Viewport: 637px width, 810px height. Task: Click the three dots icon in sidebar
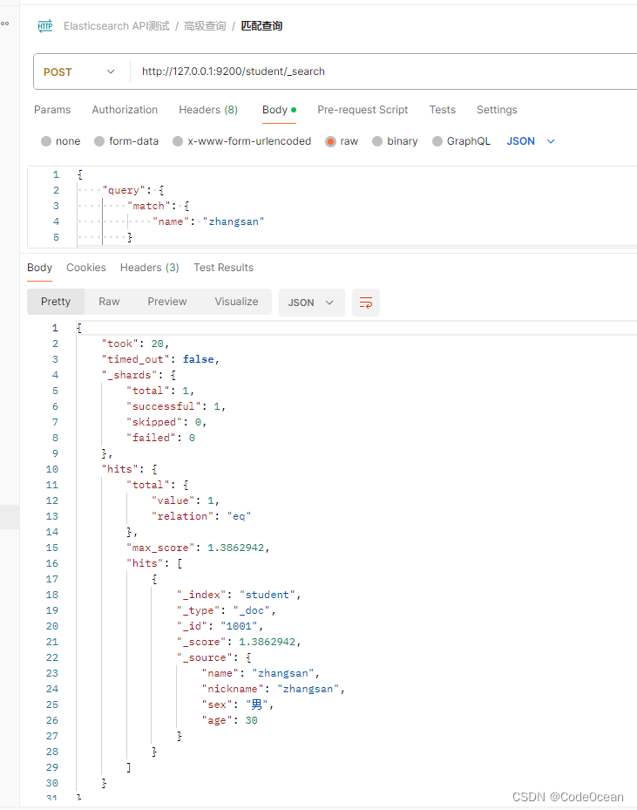pos(4,24)
